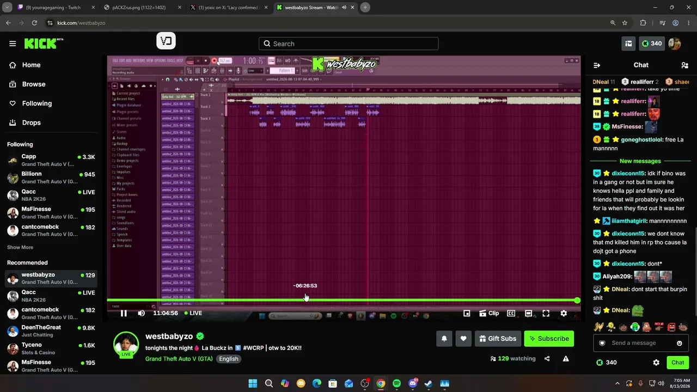This screenshot has height=392, width=697.
Task: Create a Clip of the stream
Action: (489, 313)
